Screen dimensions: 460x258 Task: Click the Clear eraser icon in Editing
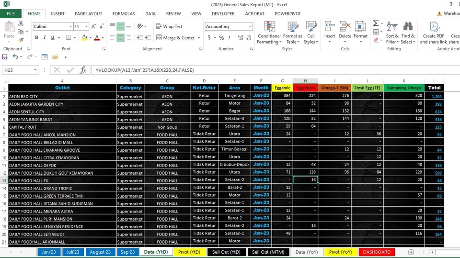[376, 40]
